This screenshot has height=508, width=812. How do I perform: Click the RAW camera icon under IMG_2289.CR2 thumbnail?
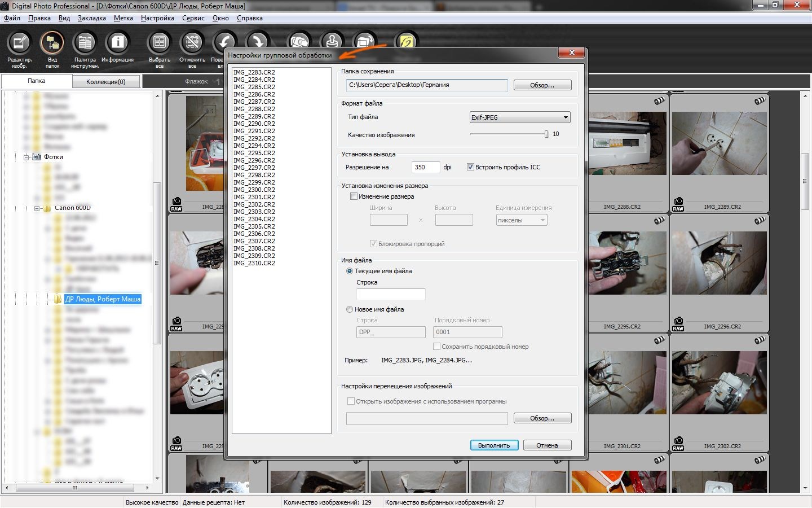[678, 204]
